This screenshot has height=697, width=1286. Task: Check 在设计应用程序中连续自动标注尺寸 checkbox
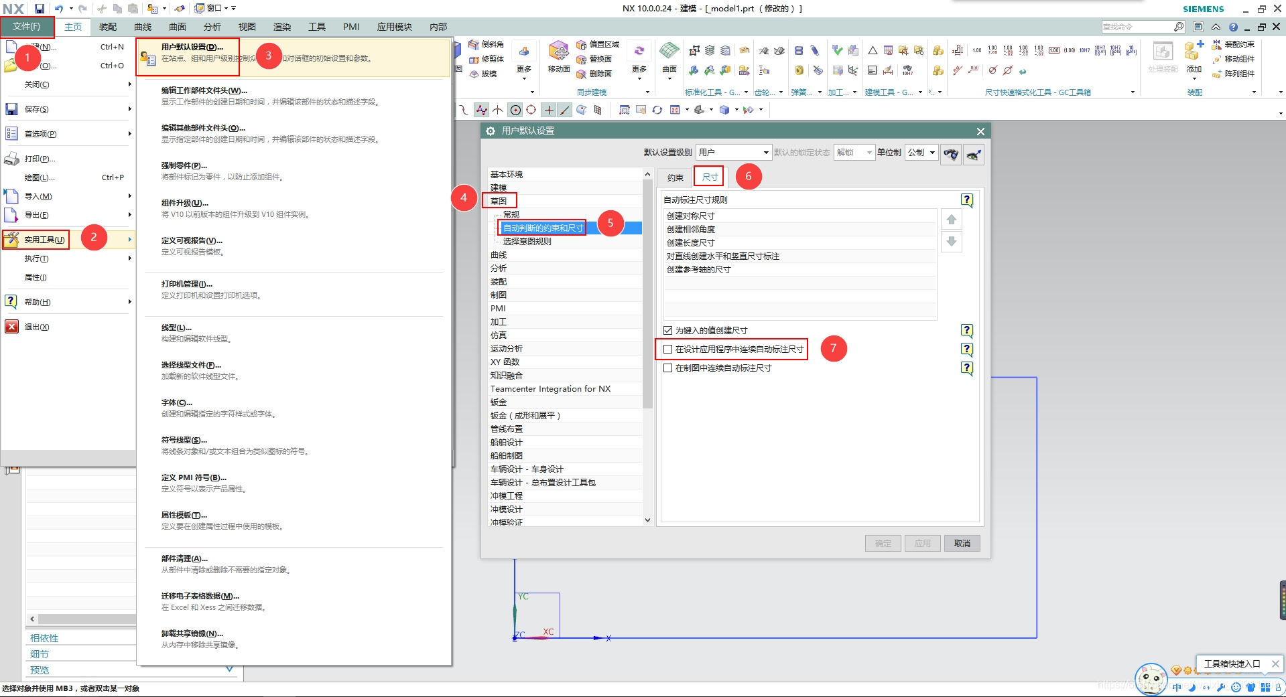pyautogui.click(x=667, y=349)
